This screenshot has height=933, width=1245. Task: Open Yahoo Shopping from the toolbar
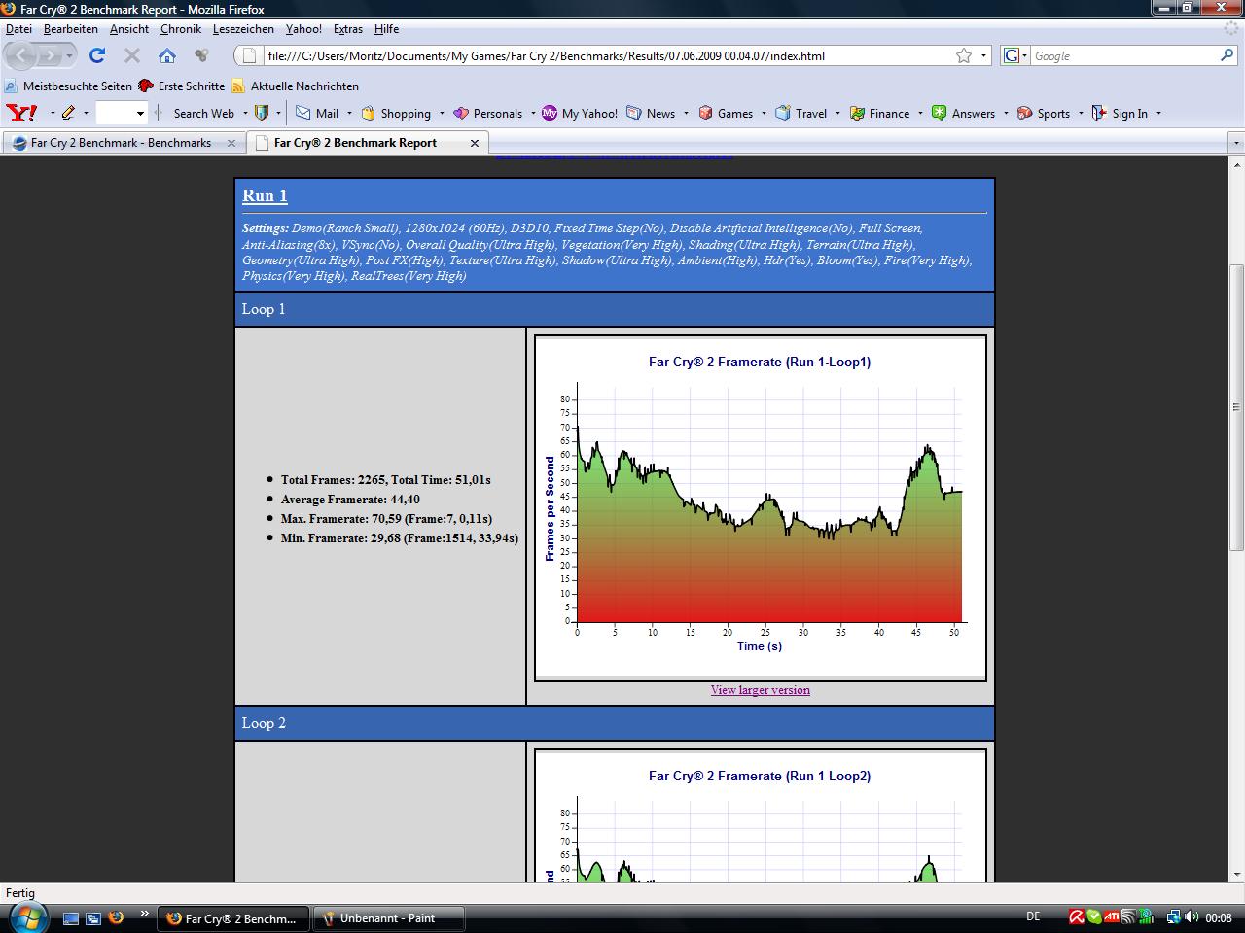(396, 113)
